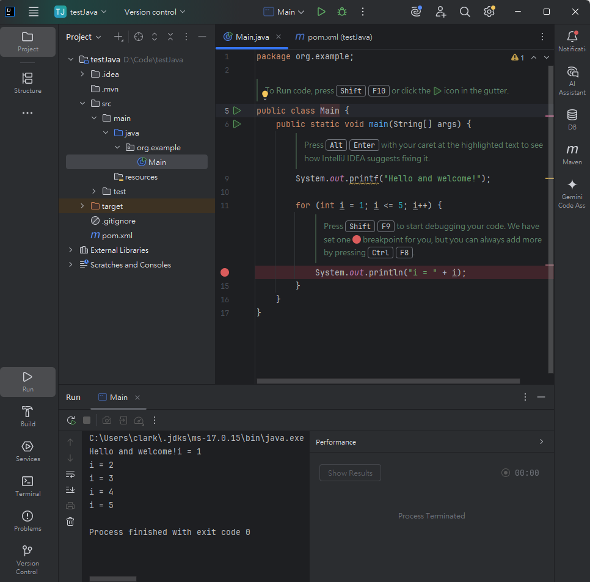Select the .gitignore file in project tree

coord(118,221)
